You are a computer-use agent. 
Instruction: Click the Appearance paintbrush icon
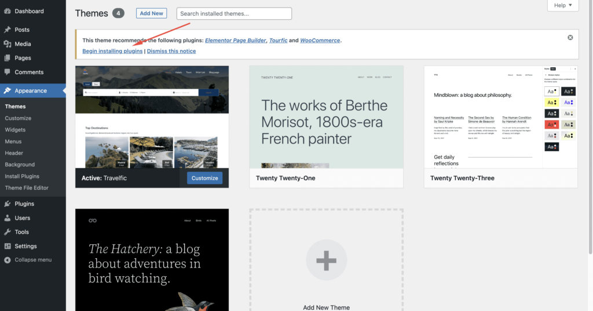coord(7,90)
